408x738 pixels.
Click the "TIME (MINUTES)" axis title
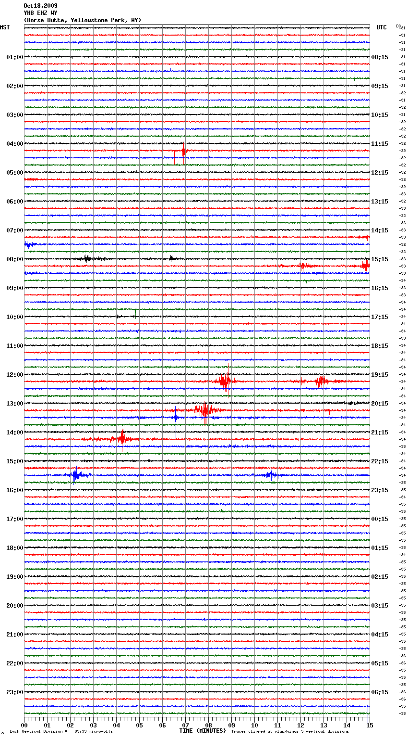pyautogui.click(x=203, y=731)
